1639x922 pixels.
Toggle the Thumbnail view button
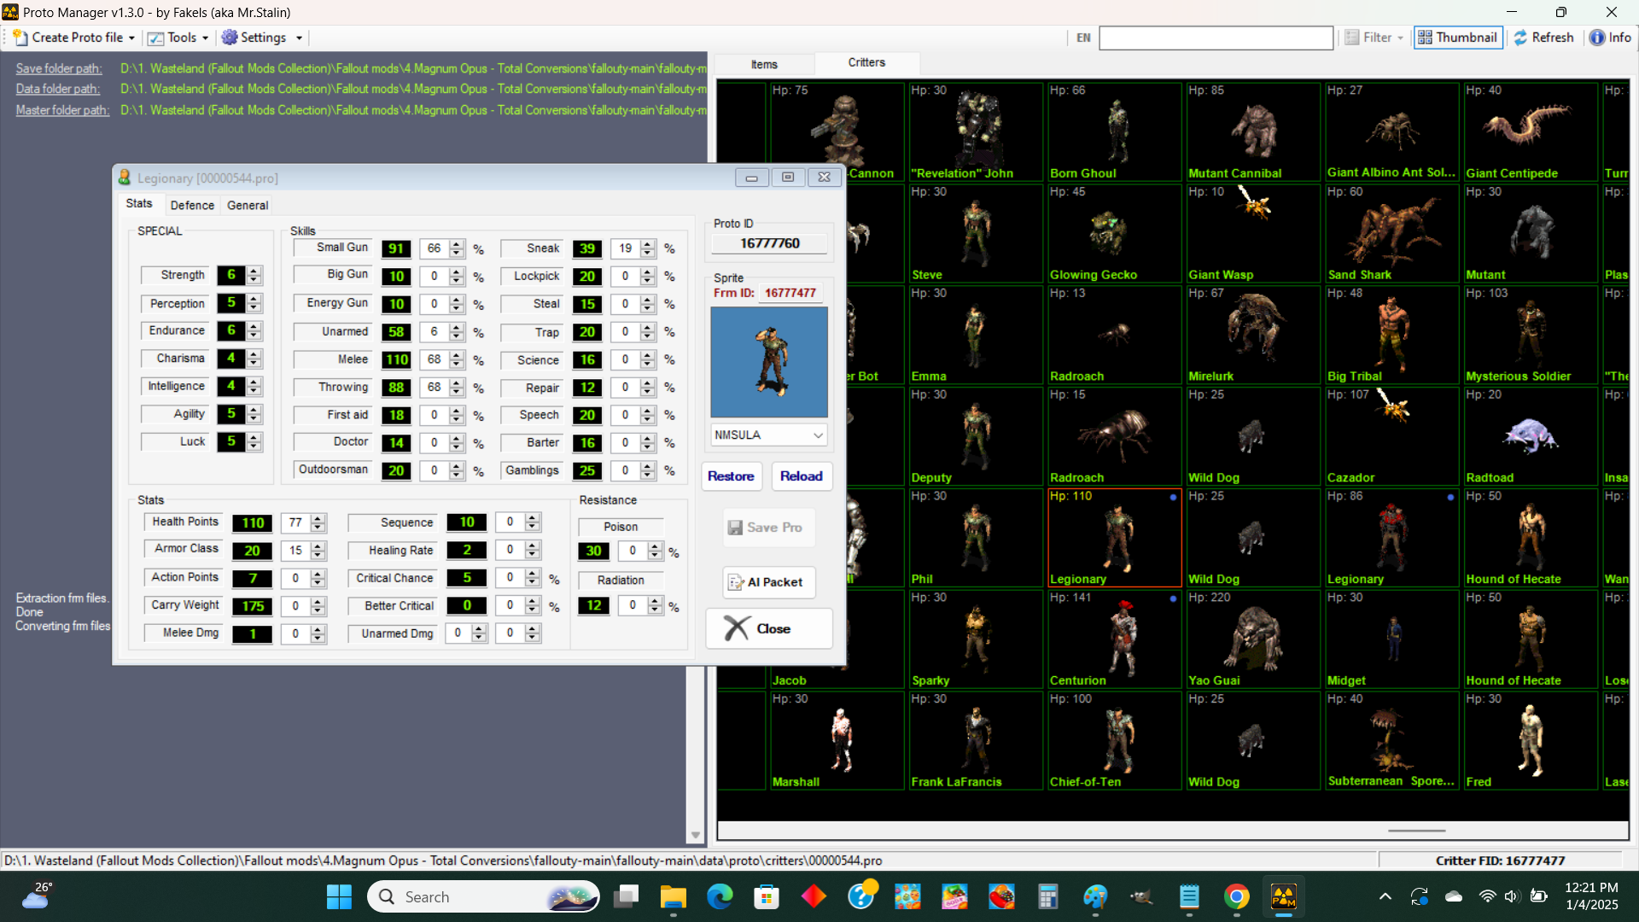(x=1458, y=38)
